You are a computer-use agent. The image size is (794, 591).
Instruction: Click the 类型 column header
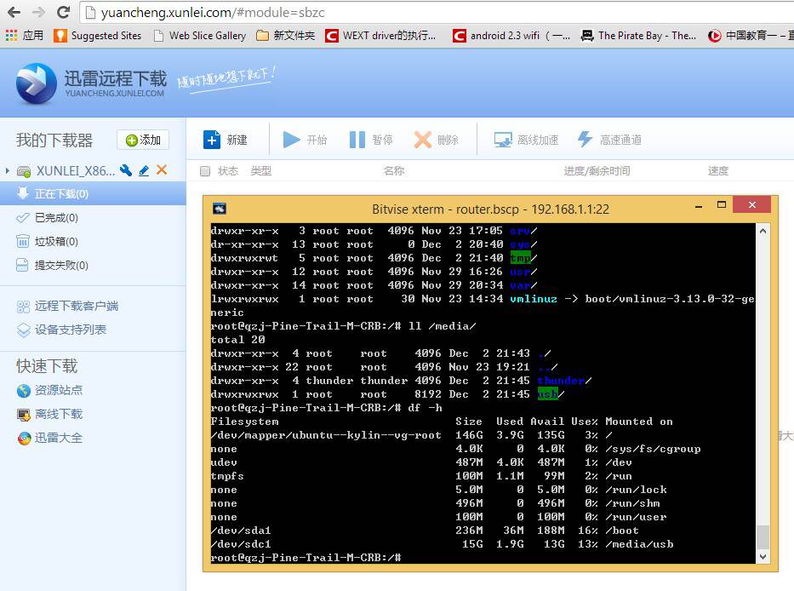260,171
